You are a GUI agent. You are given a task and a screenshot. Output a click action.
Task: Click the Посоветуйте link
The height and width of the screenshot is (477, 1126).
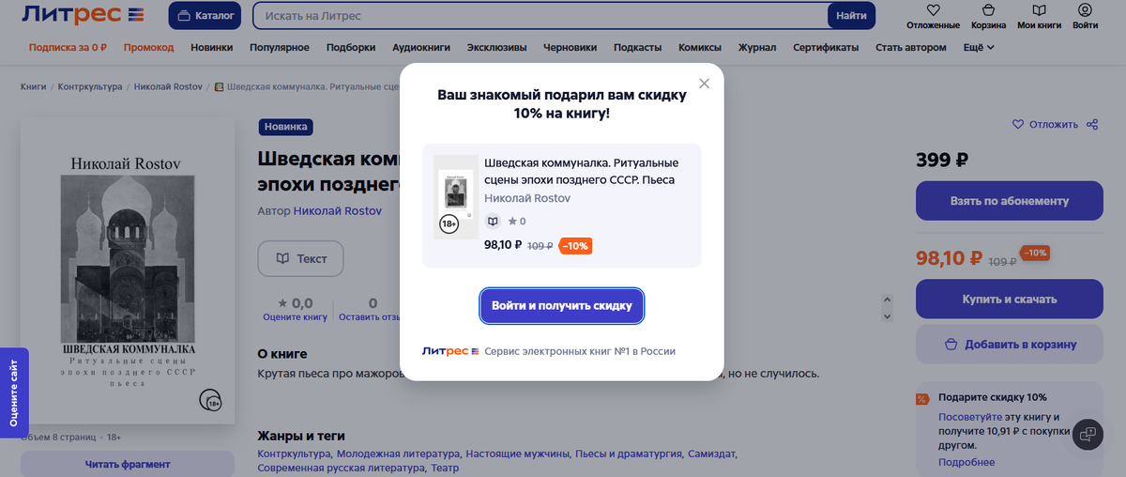[x=971, y=417]
